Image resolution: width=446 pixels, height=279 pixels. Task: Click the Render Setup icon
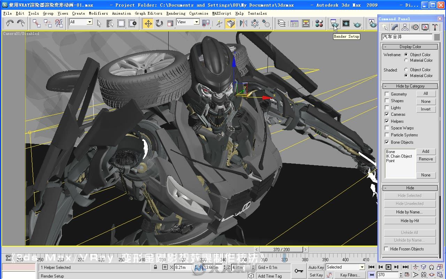pyautogui.click(x=334, y=23)
